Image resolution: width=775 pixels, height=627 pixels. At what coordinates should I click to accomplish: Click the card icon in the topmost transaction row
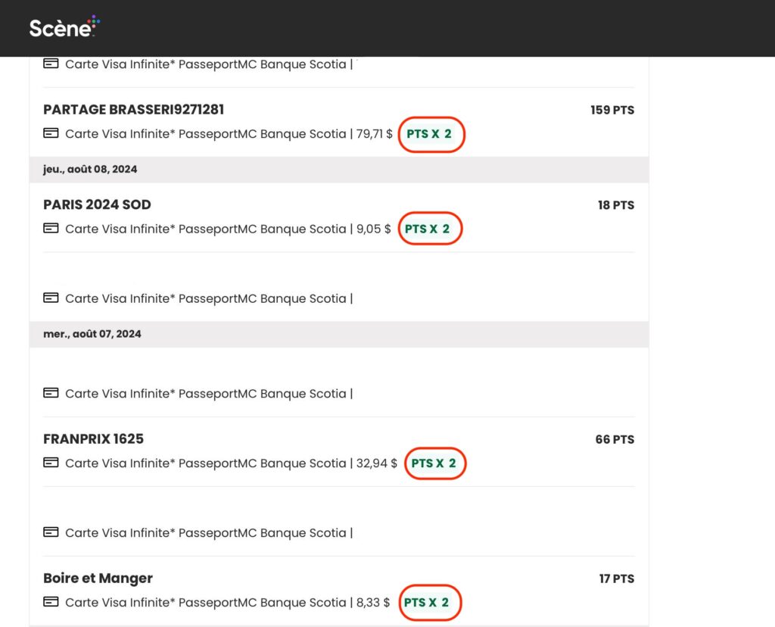pyautogui.click(x=51, y=64)
